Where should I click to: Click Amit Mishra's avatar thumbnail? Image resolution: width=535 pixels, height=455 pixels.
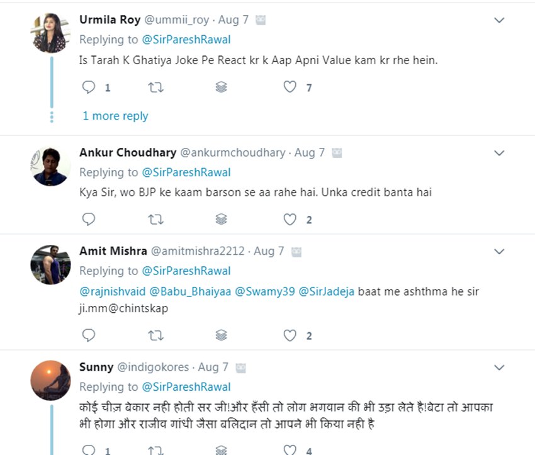(x=50, y=265)
